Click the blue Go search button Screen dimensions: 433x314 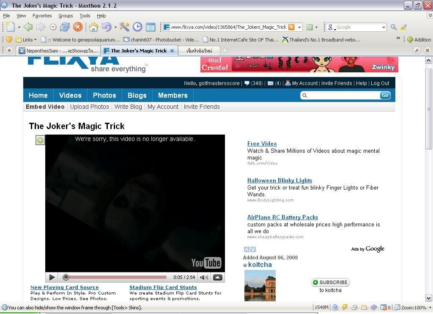[x=385, y=95]
